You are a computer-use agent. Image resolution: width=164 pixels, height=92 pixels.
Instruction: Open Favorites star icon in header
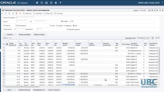(56, 3)
